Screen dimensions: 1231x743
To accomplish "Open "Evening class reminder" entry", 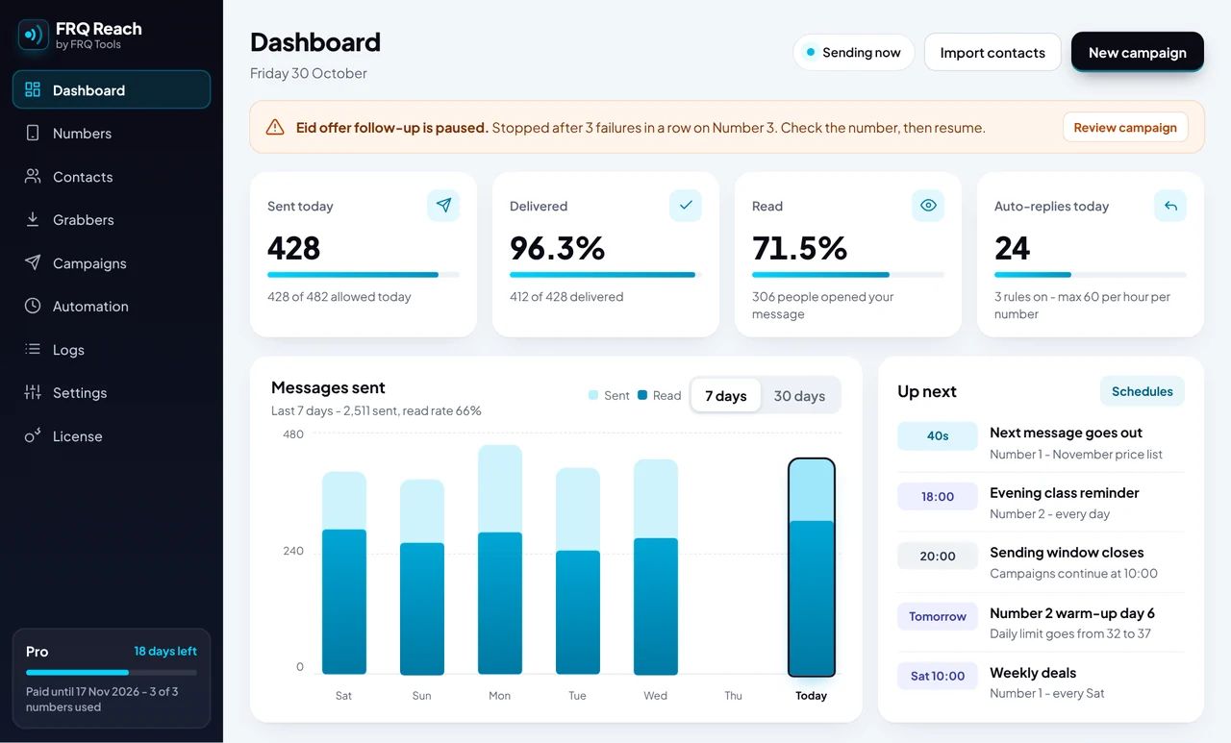I will point(1041,503).
